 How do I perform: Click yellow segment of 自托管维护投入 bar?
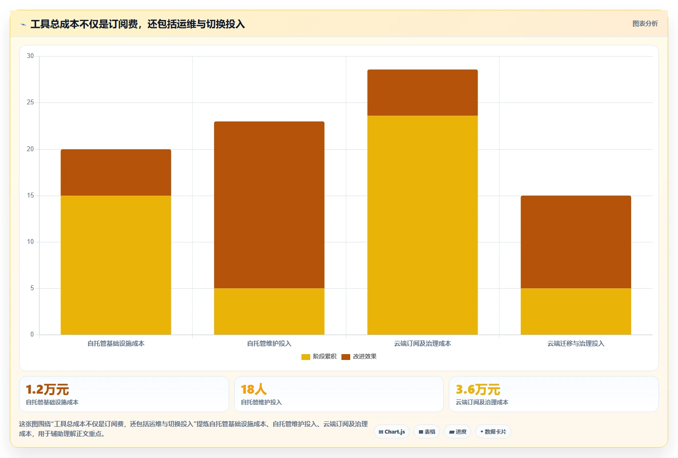[x=269, y=311]
